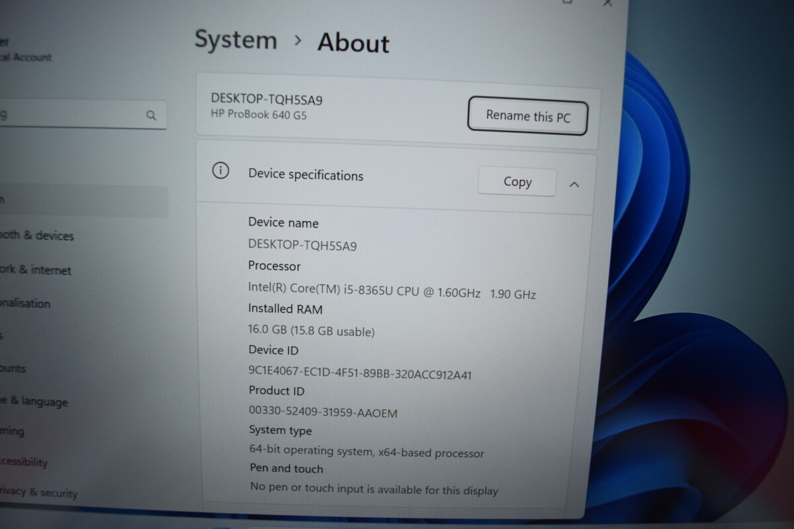Select the 16.0 GB installed RAM value
The height and width of the screenshot is (529, 794).
pyautogui.click(x=311, y=331)
